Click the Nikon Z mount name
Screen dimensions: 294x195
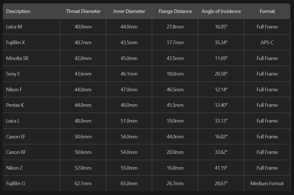point(14,168)
